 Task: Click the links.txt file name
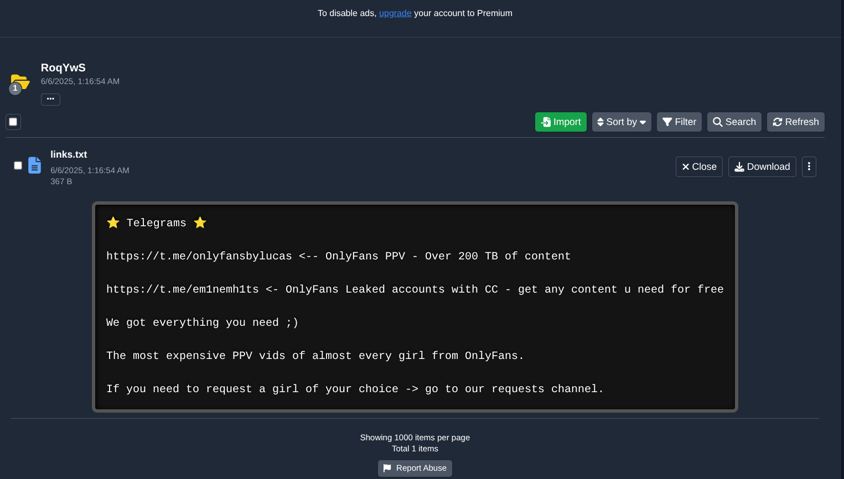point(69,155)
